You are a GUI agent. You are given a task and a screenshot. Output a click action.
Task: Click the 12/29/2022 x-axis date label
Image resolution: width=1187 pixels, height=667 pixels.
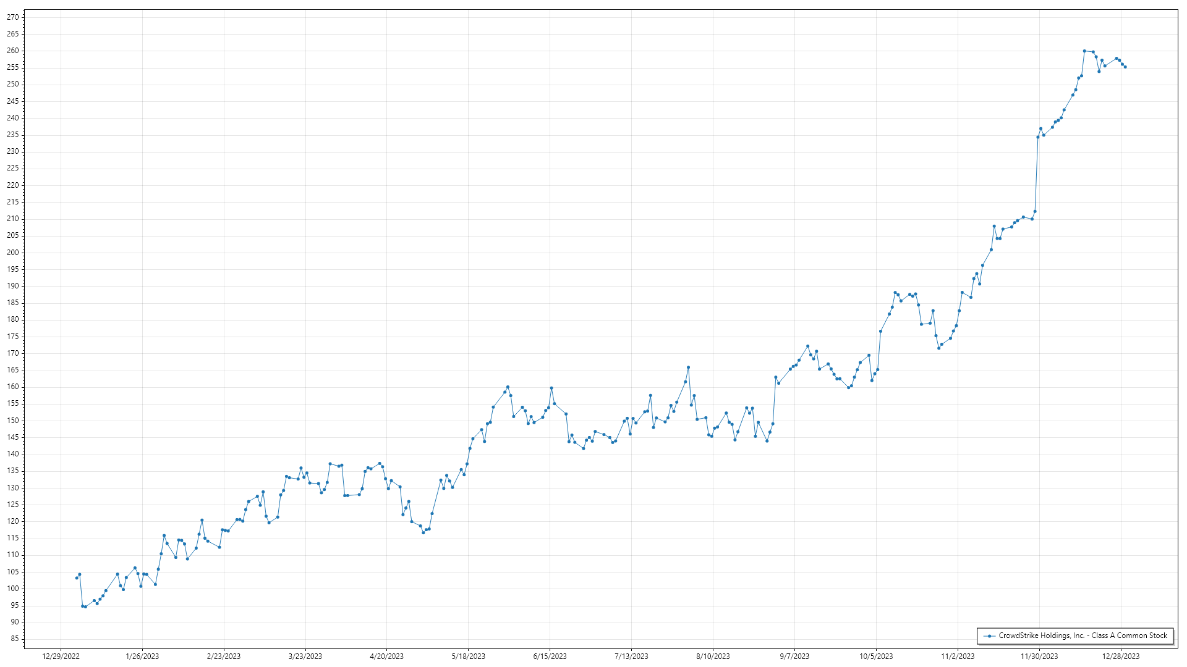(61, 657)
